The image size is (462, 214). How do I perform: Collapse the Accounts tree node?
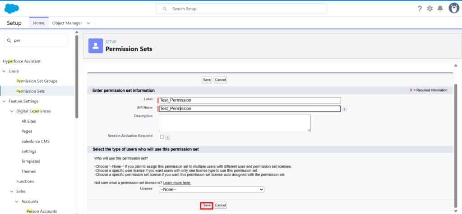(17, 201)
